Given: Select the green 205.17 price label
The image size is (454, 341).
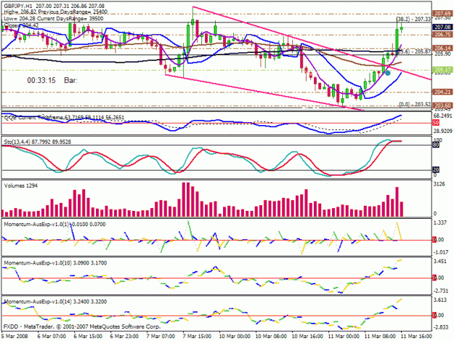Looking at the screenshot, I should [x=442, y=70].
